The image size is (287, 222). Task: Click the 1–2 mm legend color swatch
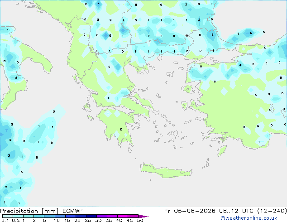[29, 216]
